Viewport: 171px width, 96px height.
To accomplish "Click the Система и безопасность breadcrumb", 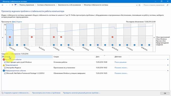I will (x=46, y=5).
